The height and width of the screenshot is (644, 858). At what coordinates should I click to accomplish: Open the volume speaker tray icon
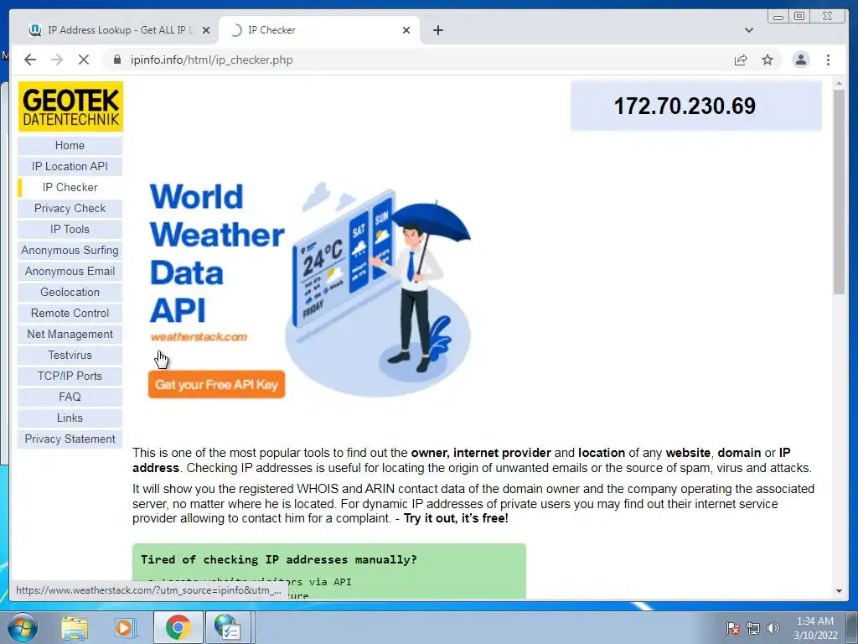click(773, 628)
